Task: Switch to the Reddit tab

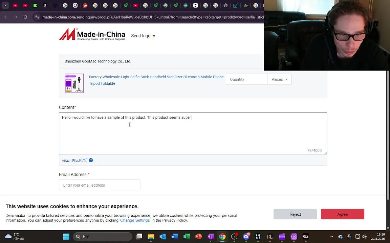Action: [x=85, y=5]
